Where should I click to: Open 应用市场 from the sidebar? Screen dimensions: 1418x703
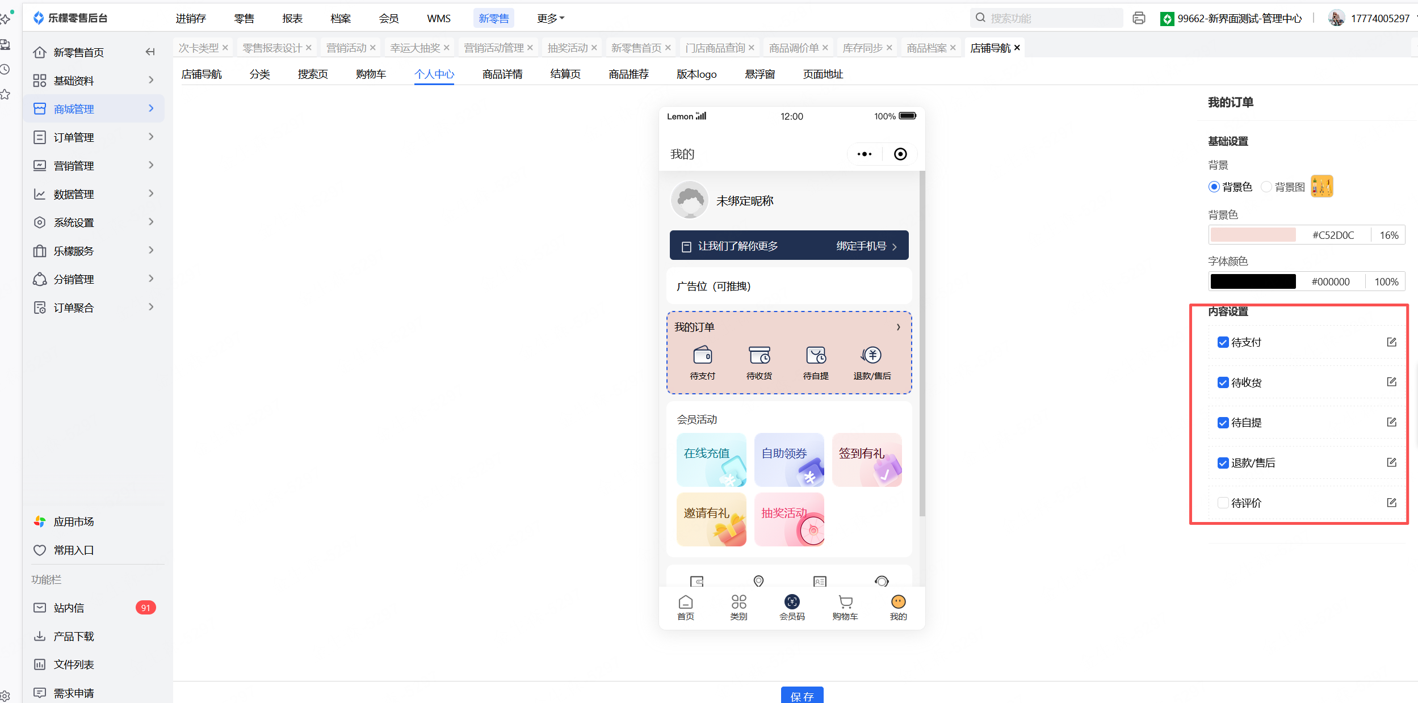coord(74,521)
